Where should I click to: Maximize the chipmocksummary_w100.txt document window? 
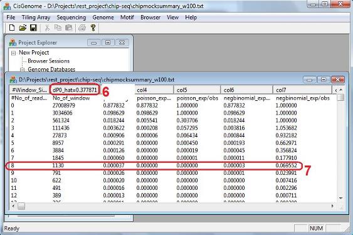tap(324, 80)
